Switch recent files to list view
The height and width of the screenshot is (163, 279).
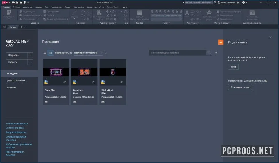(x=45, y=53)
